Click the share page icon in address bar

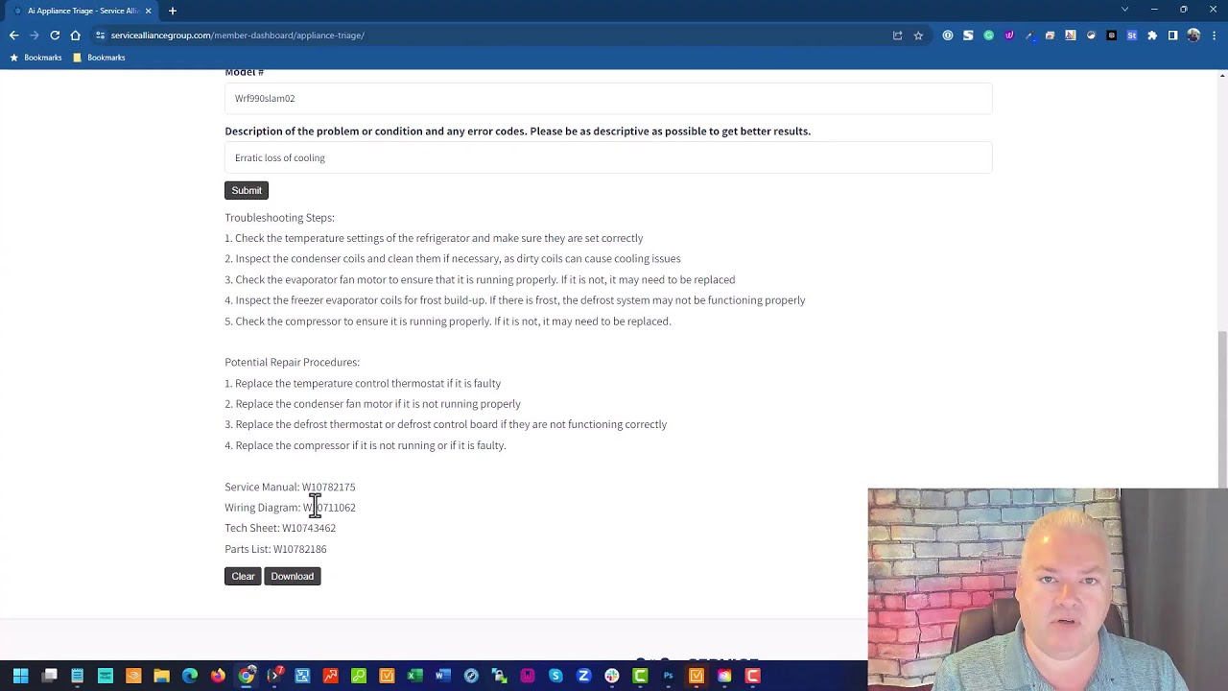897,36
